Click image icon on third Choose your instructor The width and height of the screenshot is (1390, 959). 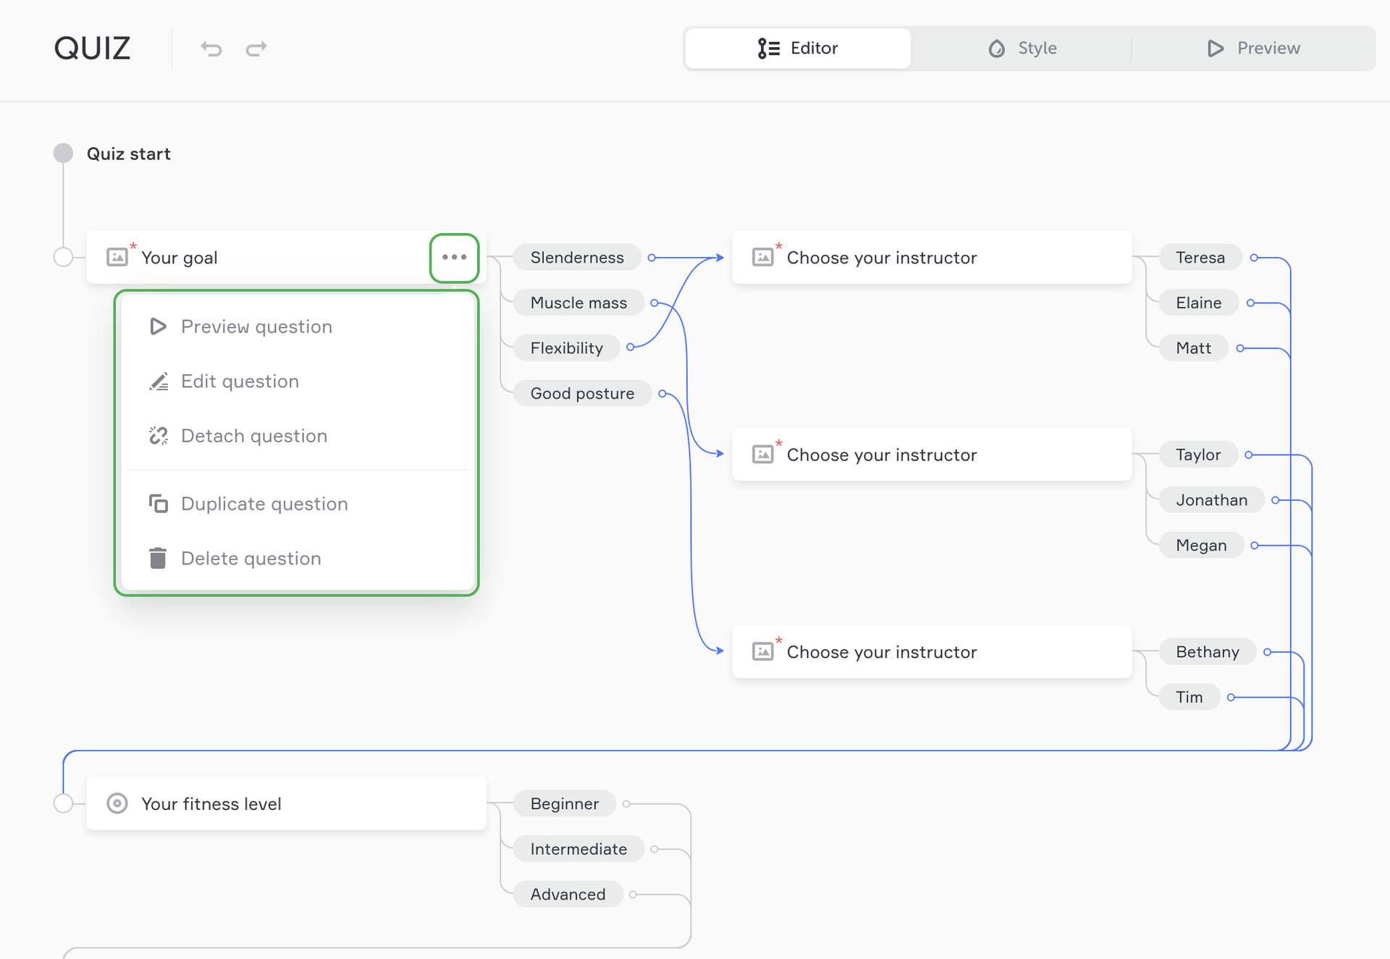click(x=763, y=651)
